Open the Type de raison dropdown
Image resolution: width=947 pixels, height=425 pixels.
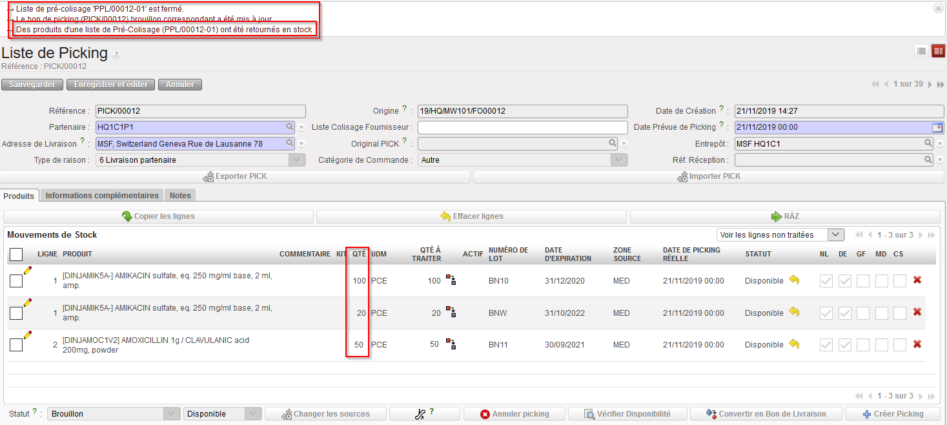click(297, 160)
